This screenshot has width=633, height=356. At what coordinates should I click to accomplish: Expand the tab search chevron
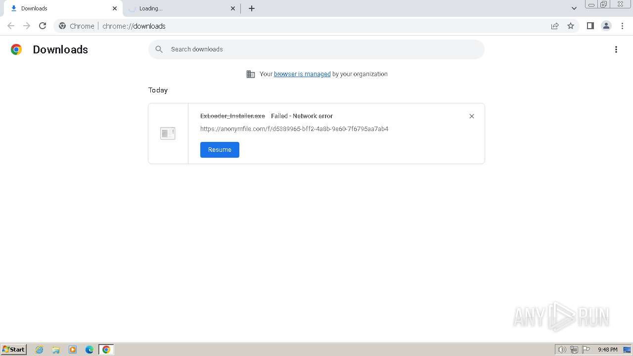click(x=574, y=8)
